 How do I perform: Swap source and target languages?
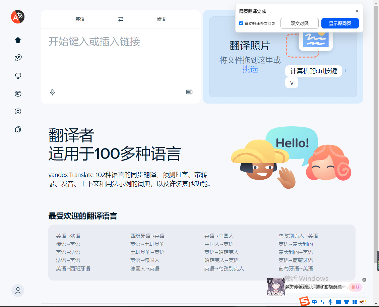pos(121,19)
